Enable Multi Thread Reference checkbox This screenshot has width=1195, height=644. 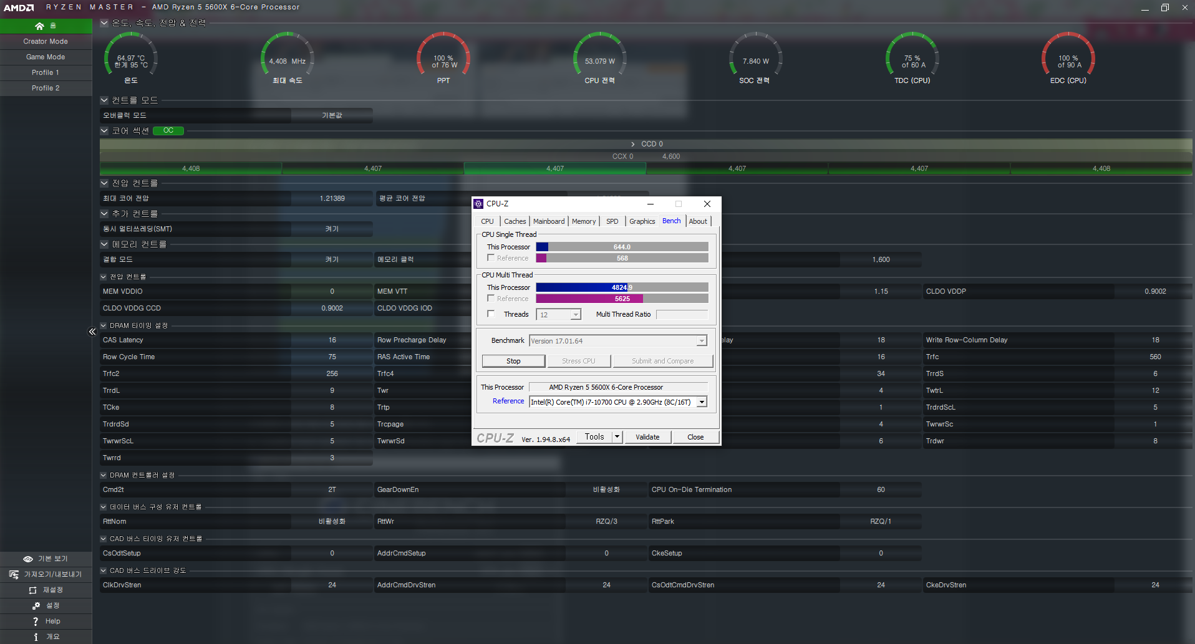[491, 299]
